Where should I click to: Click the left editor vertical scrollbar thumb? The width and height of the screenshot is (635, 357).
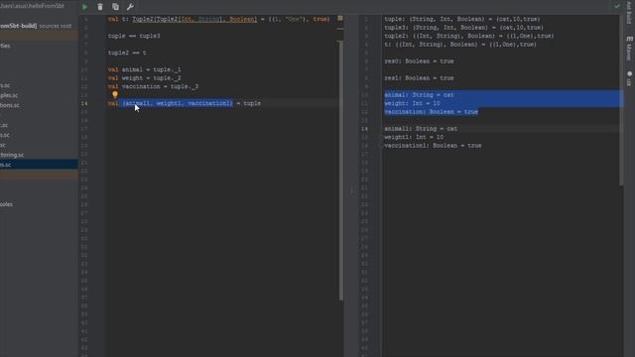point(341,170)
